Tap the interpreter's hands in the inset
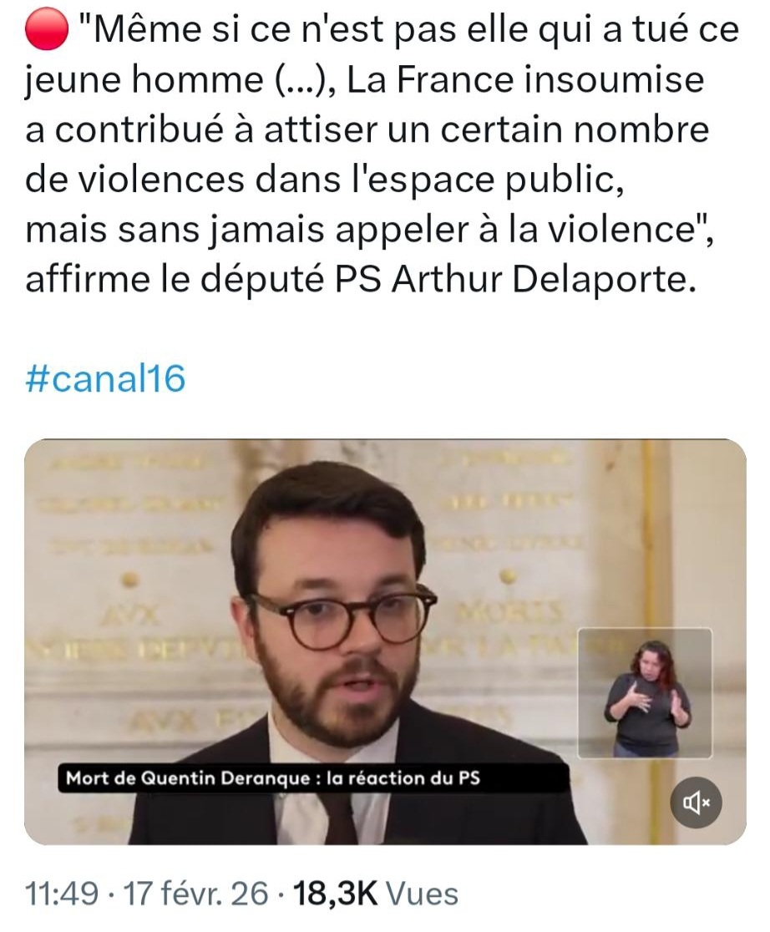Image resolution: width=770 pixels, height=932 pixels. click(648, 701)
